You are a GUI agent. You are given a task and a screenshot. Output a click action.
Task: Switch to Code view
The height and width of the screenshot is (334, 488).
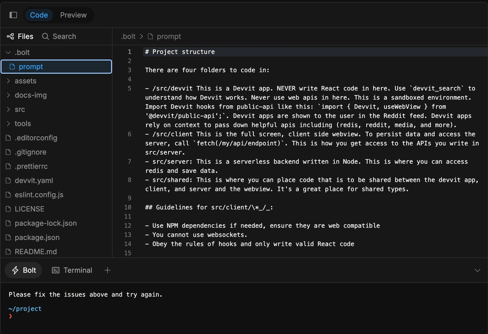point(39,15)
